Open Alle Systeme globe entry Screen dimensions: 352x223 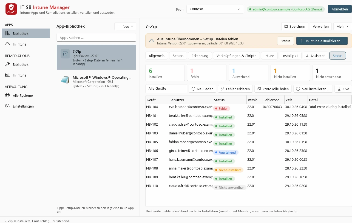(x=26, y=95)
